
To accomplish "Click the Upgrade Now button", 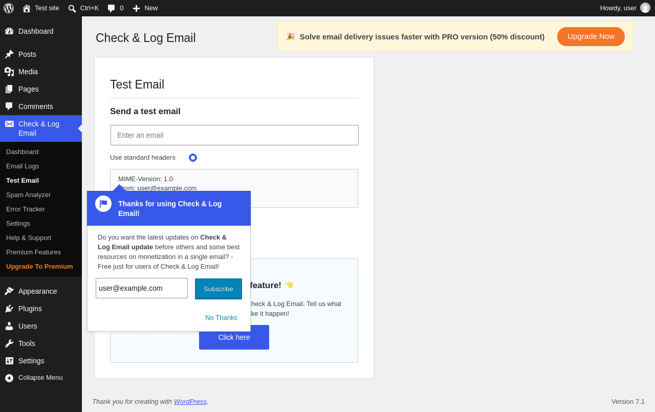I will pos(591,36).
